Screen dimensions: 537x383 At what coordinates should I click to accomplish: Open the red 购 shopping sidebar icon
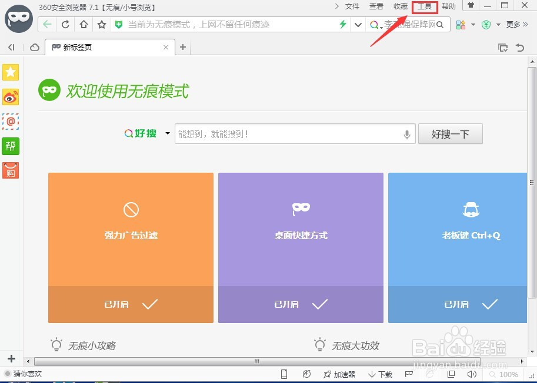click(x=11, y=170)
